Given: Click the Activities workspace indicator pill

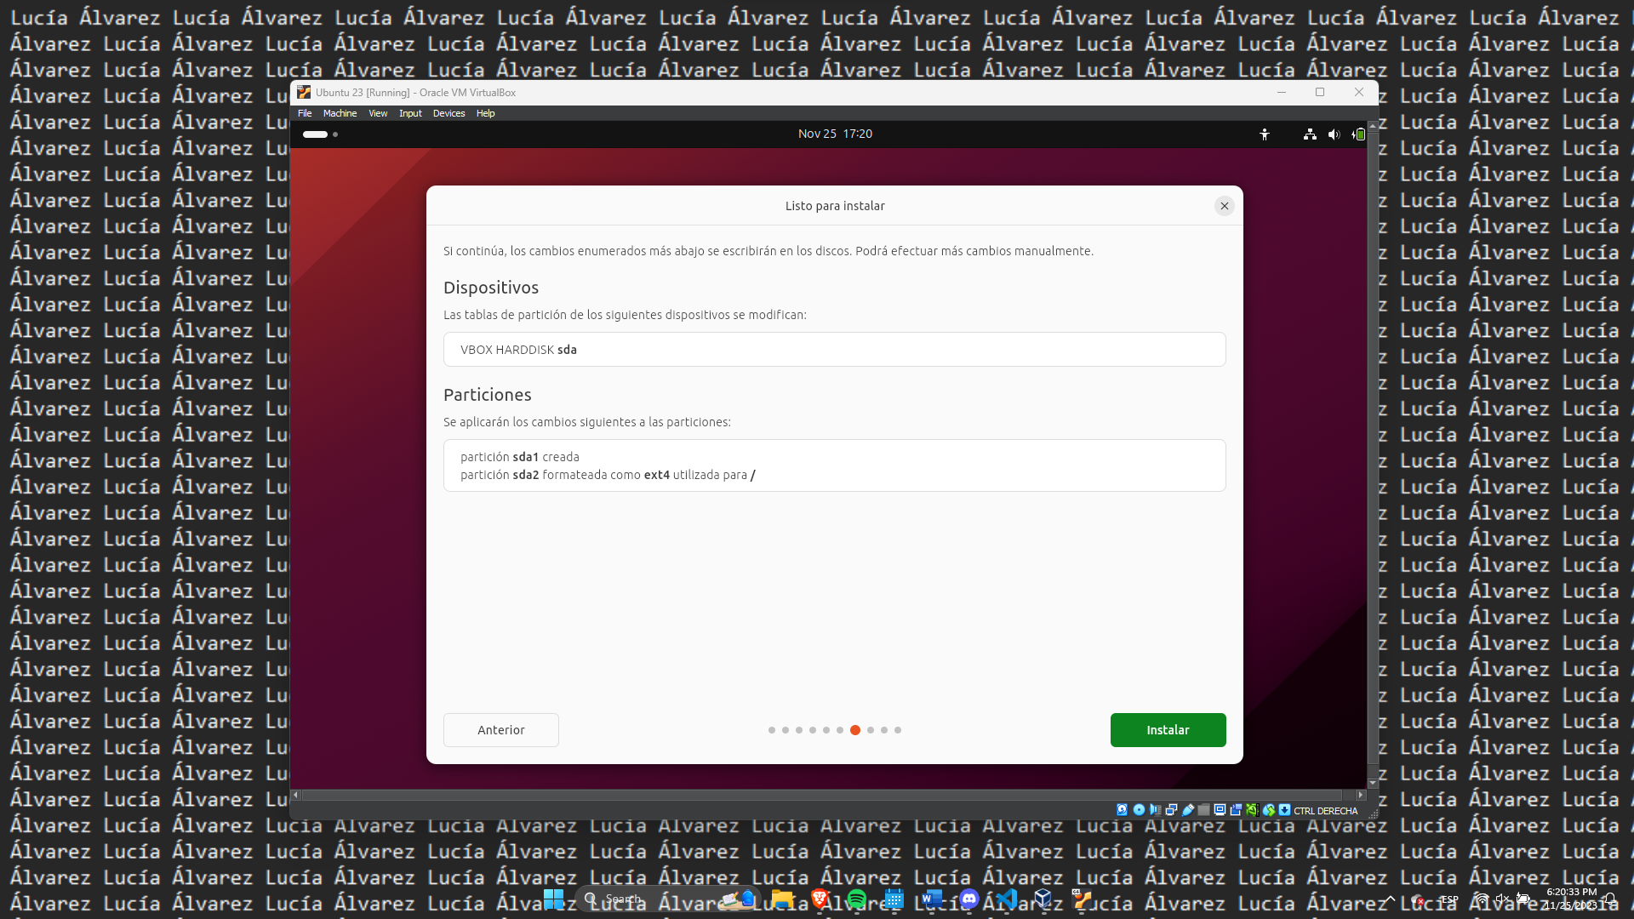Looking at the screenshot, I should [x=315, y=134].
